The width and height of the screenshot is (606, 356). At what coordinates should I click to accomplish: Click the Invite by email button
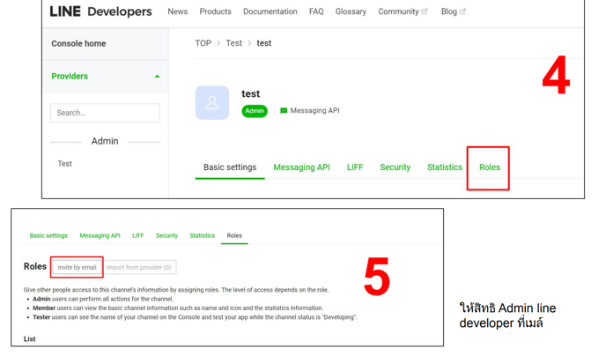77,268
